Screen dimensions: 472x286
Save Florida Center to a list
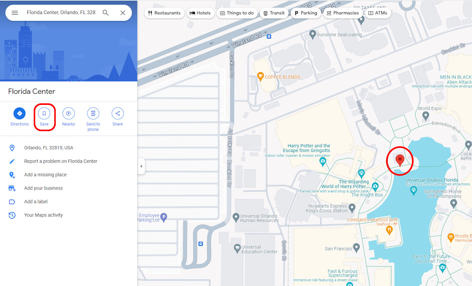pyautogui.click(x=44, y=113)
